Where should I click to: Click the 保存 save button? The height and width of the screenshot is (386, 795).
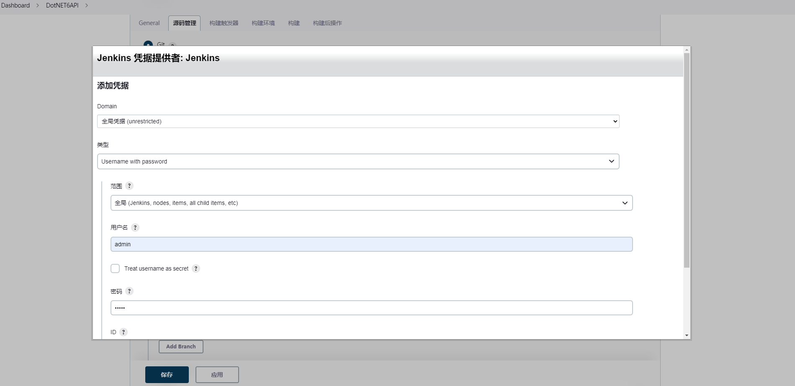pyautogui.click(x=167, y=375)
